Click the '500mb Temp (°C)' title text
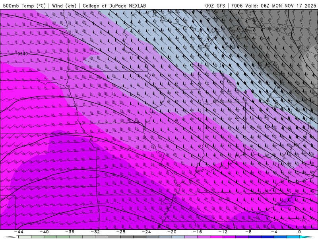 click(24, 6)
